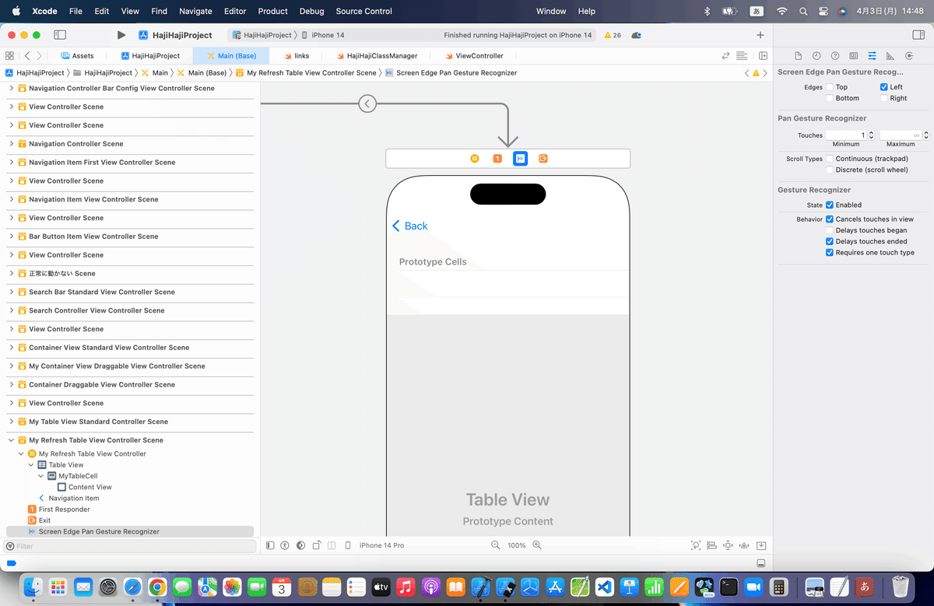Click the Back button on canvas
This screenshot has width=934, height=606.
[x=410, y=226]
